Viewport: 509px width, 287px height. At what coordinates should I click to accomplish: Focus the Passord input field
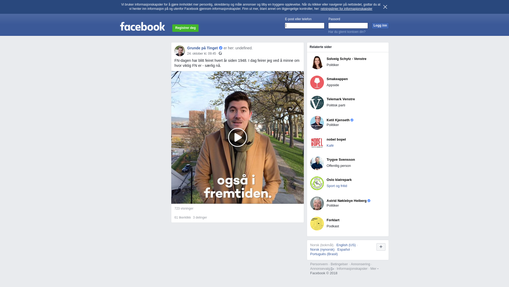click(348, 25)
